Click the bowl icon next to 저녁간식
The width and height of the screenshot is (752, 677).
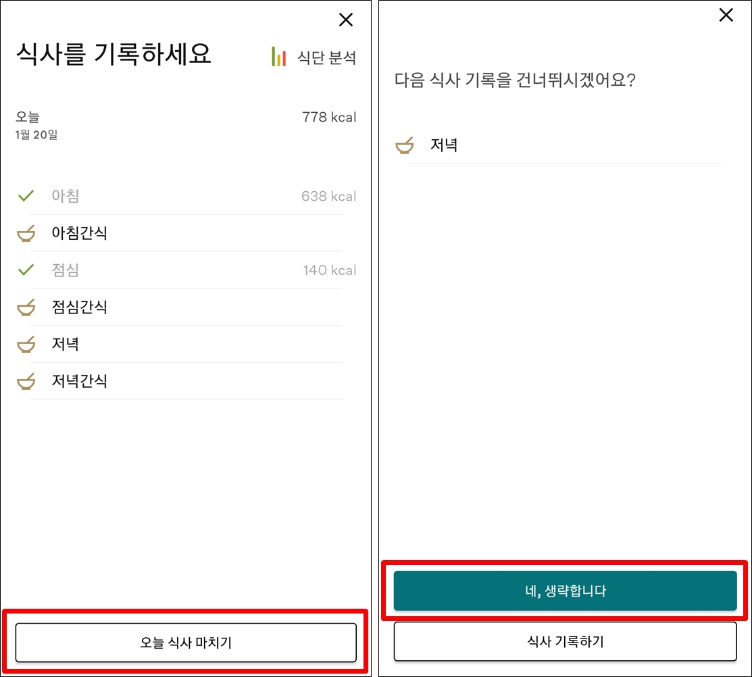coord(26,382)
